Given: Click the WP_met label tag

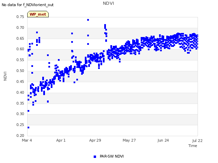Looking at the screenshot, I should tap(38, 14).
